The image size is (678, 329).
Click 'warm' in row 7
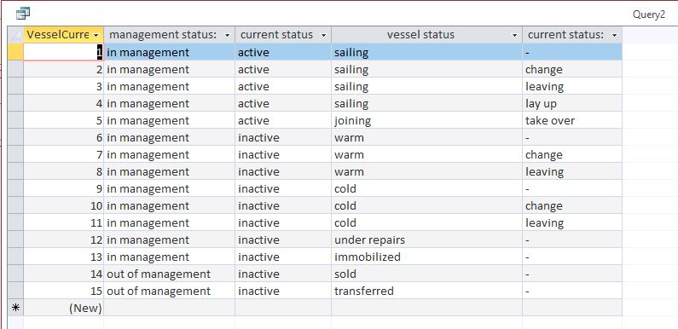point(349,155)
